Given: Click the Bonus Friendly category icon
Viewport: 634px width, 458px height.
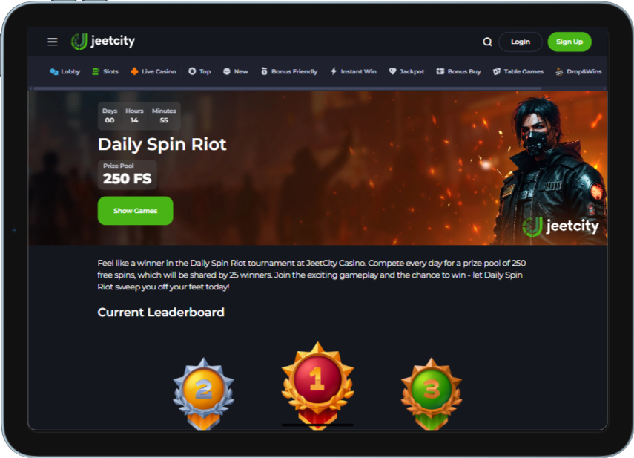Looking at the screenshot, I should coord(264,71).
